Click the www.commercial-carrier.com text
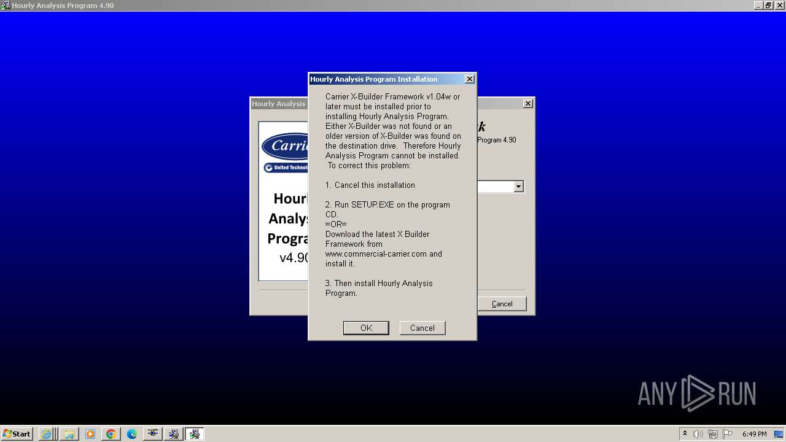Screen dimensions: 786x442 [x=376, y=254]
